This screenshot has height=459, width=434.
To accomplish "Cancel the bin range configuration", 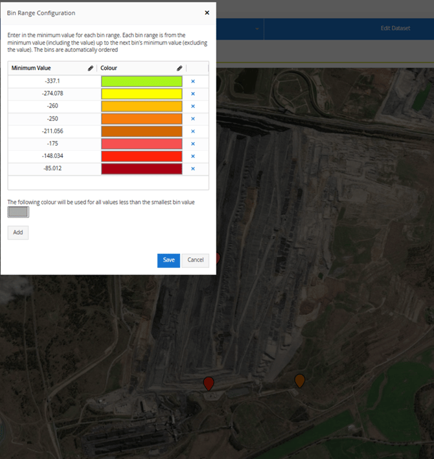I will click(195, 260).
